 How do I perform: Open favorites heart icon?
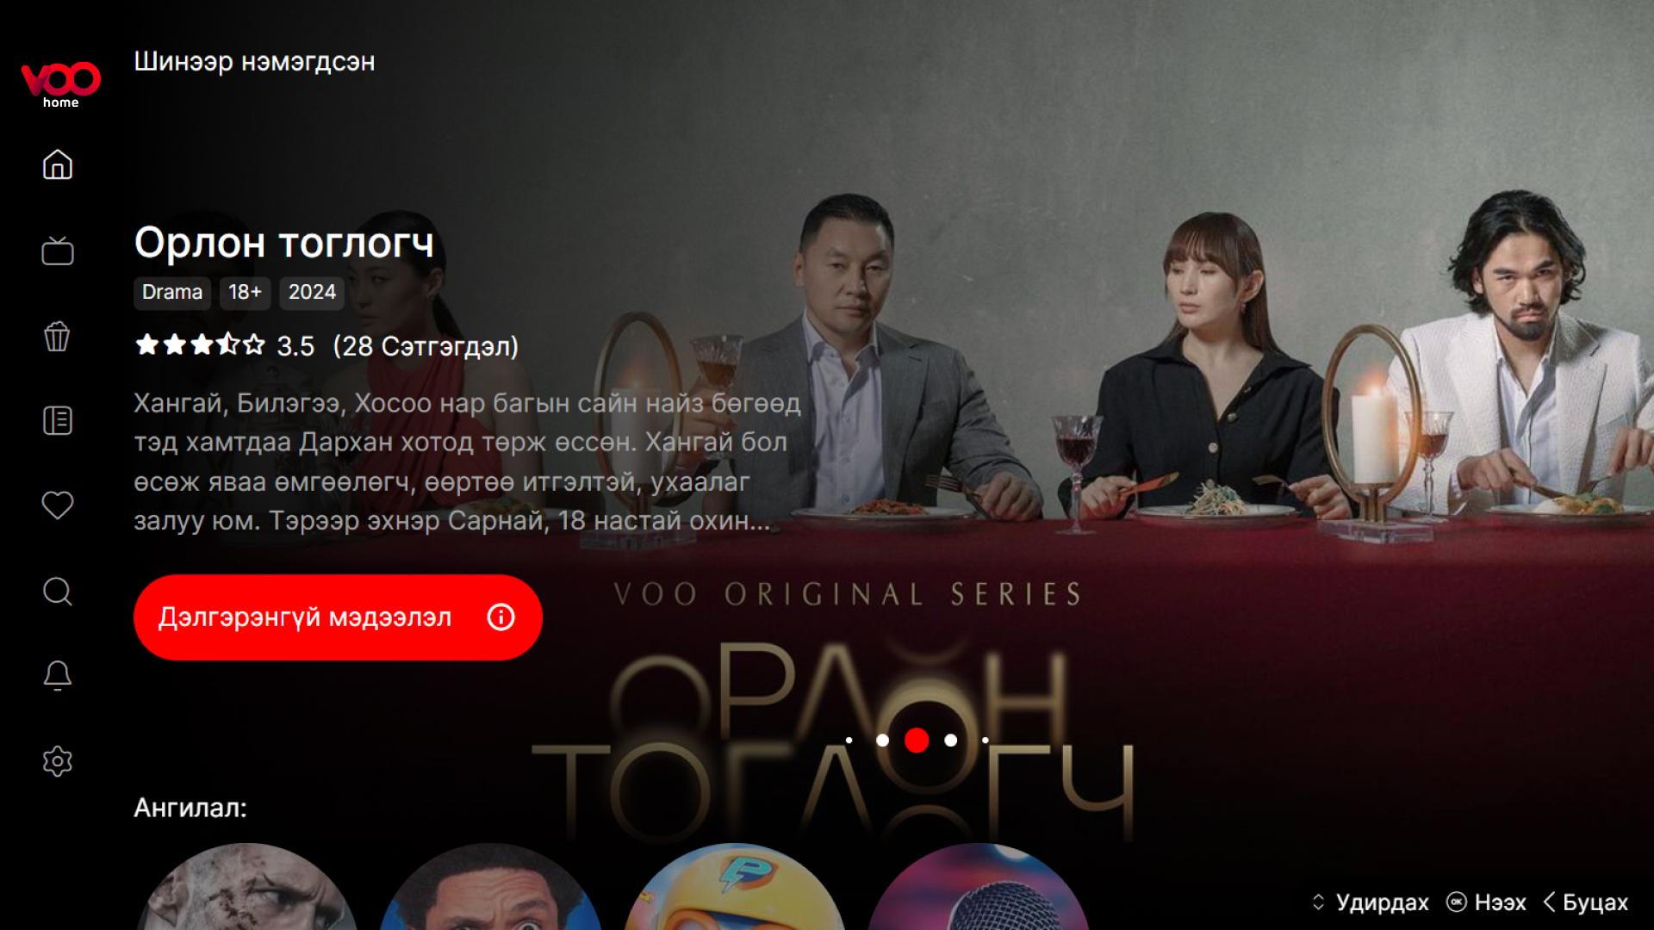58,505
